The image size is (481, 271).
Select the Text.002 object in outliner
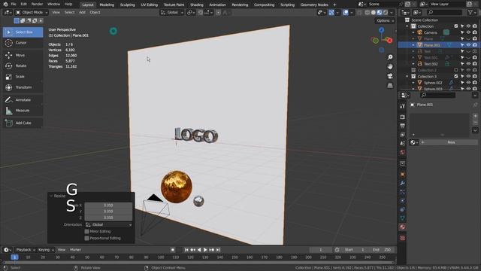431,64
